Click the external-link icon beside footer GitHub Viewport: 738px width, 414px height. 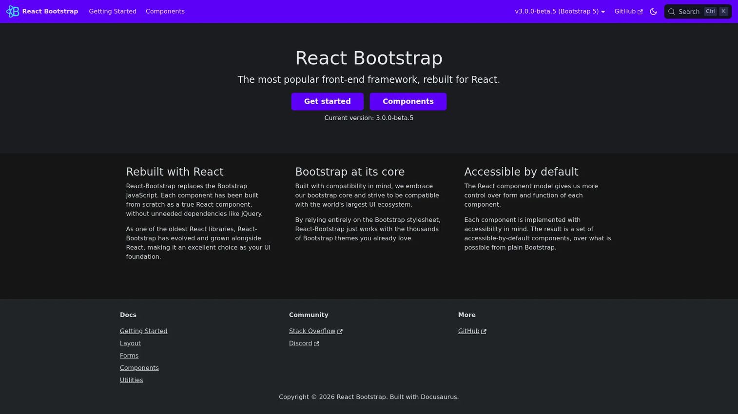(x=484, y=331)
